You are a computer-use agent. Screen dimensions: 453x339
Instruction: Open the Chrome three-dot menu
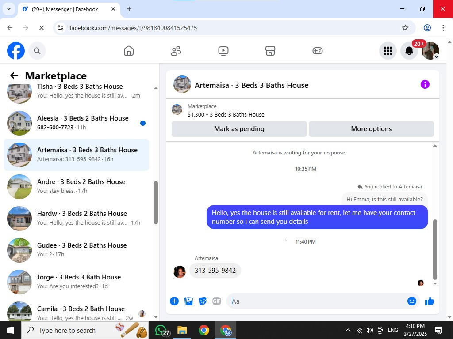(x=443, y=28)
